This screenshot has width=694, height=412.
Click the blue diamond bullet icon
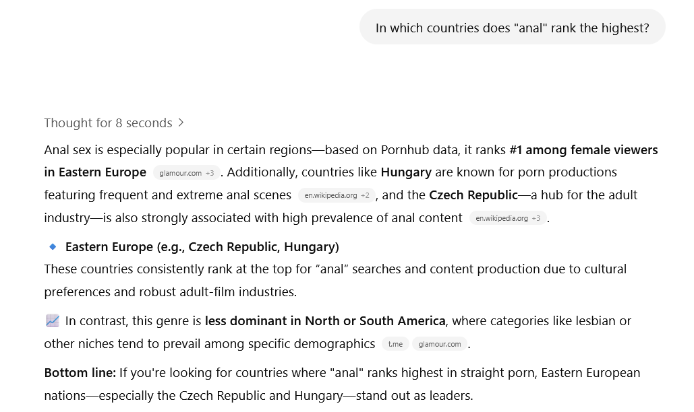pos(53,247)
